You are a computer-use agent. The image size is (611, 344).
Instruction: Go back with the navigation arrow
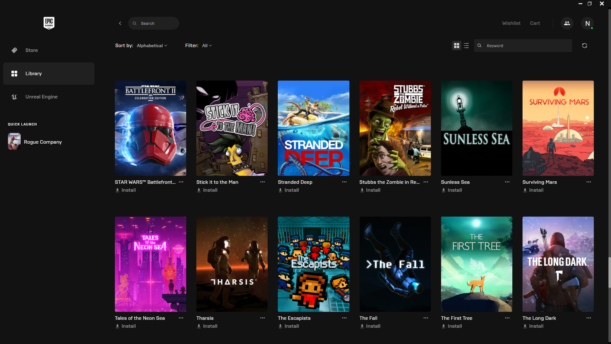tap(120, 23)
